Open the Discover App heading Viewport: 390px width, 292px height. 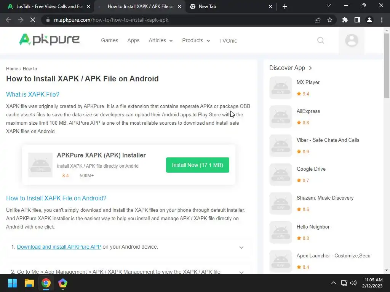click(287, 68)
